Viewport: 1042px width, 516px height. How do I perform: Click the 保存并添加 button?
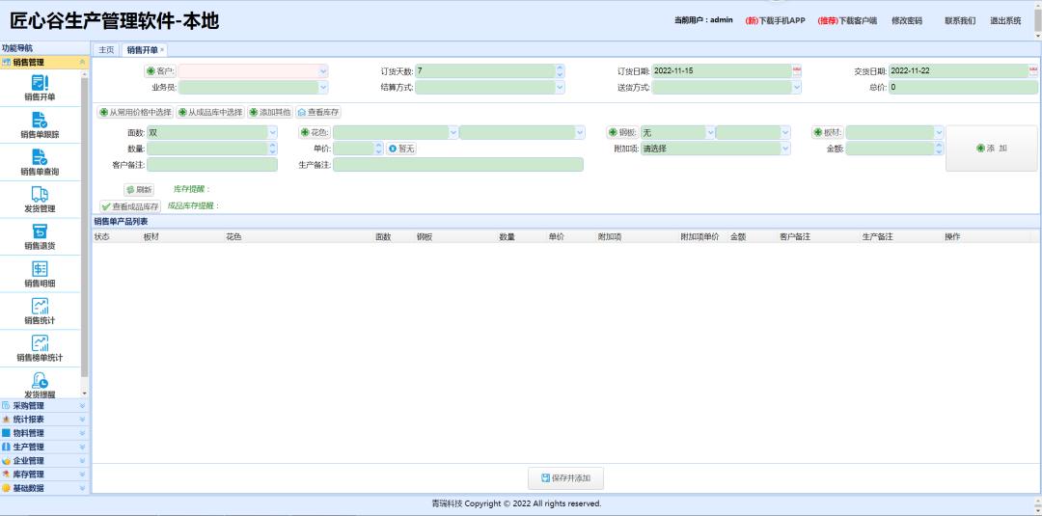pos(565,477)
